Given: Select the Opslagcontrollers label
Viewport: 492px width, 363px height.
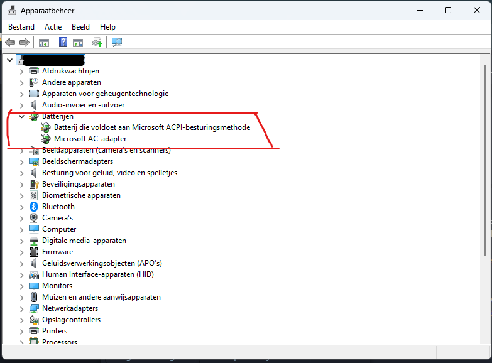Looking at the screenshot, I should click(71, 320).
